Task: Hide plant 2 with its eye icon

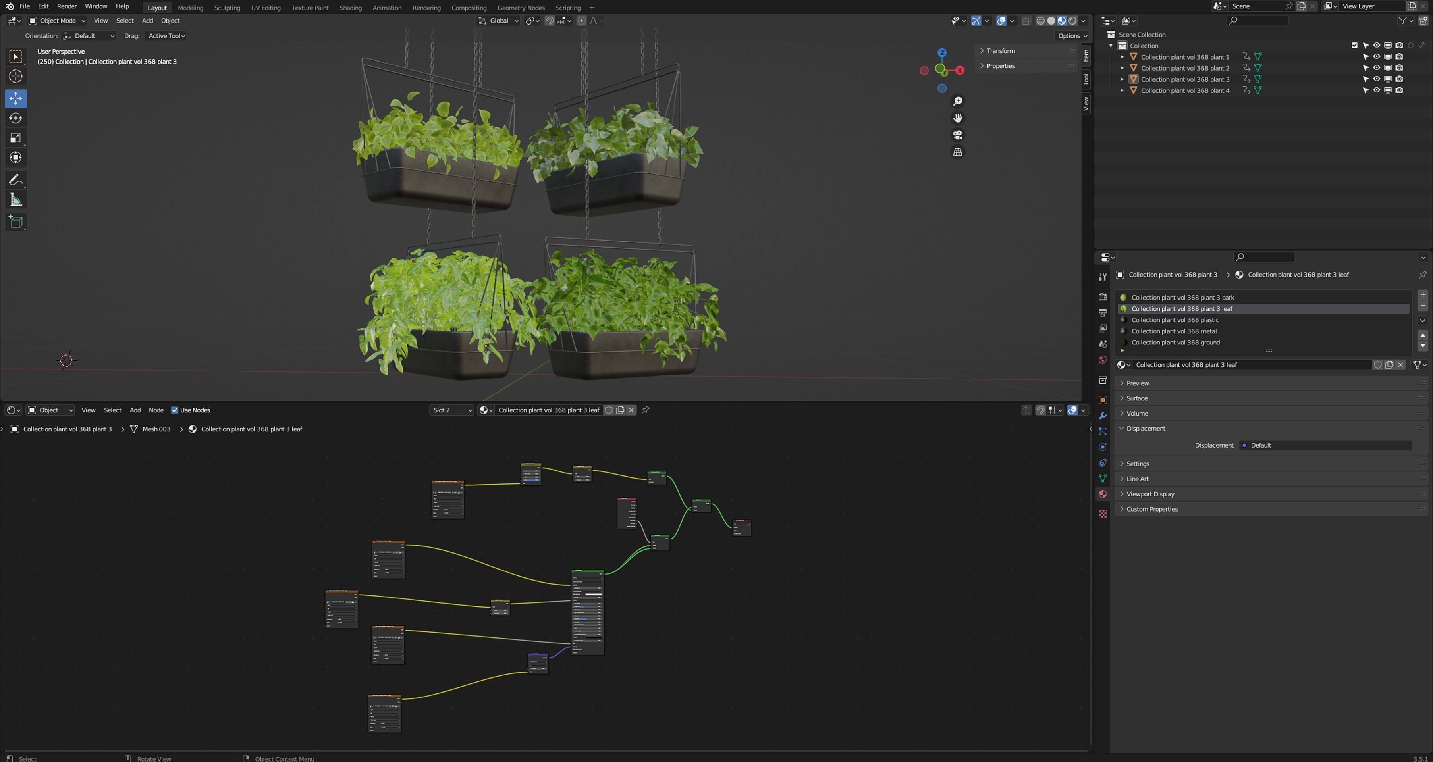Action: 1377,68
